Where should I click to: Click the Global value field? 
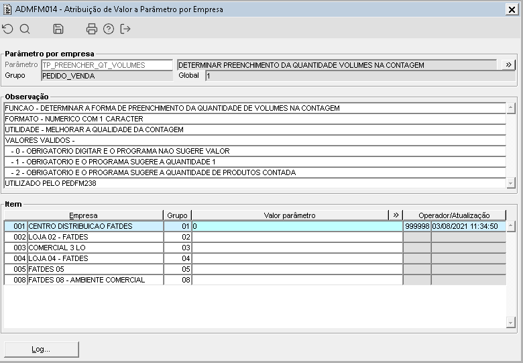(x=361, y=76)
